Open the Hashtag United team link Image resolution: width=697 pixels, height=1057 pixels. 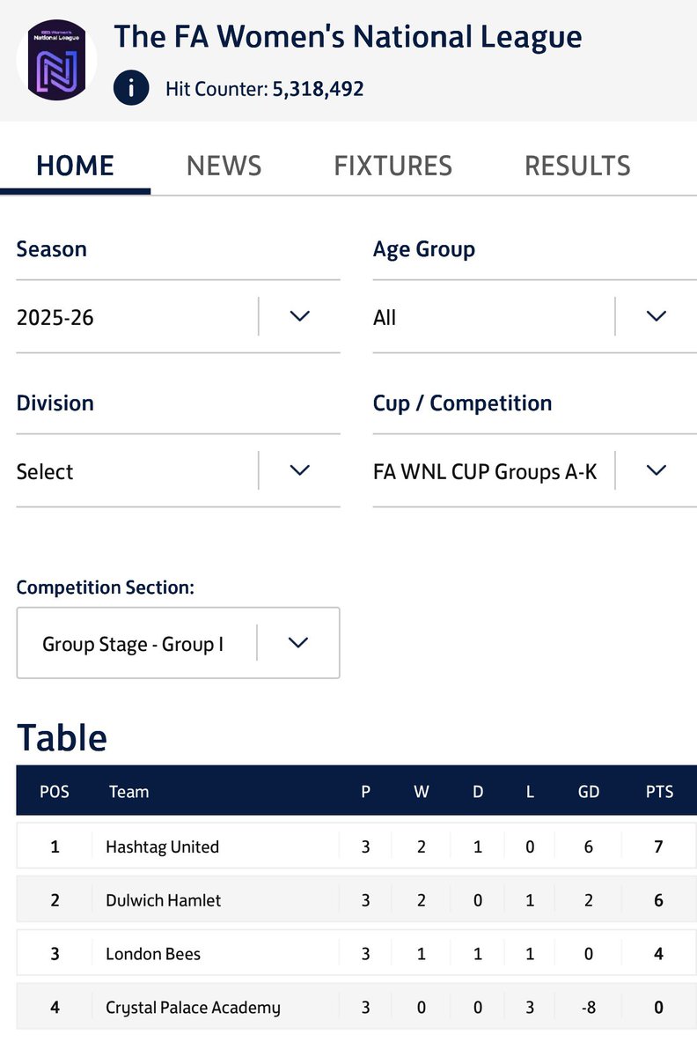162,846
